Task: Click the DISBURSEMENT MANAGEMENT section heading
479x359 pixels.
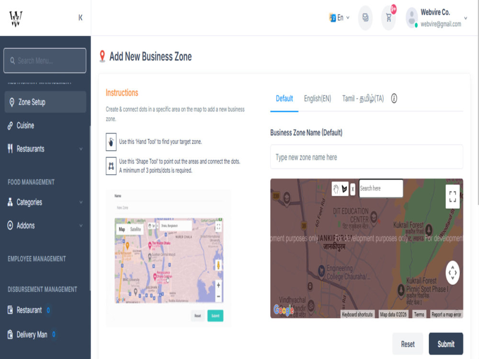Action: click(x=43, y=290)
